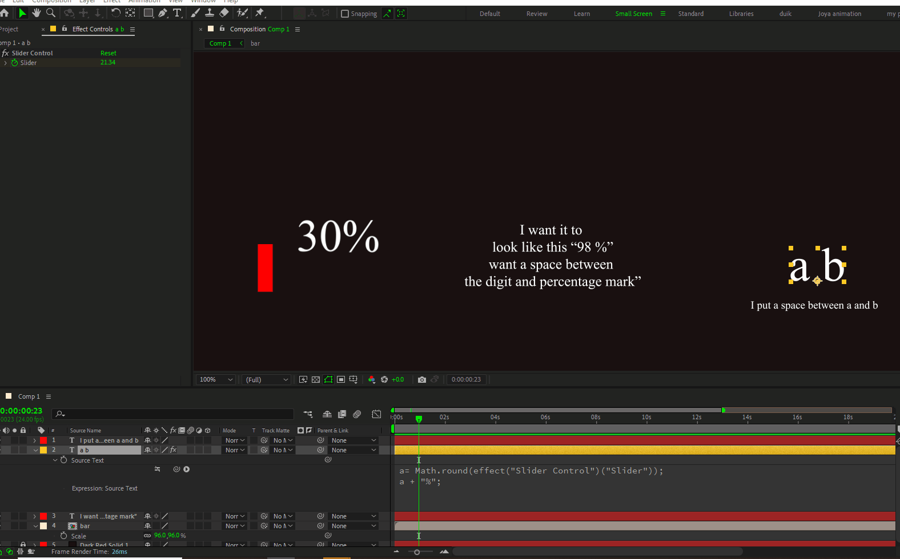The image size is (900, 559).
Task: Switch to the Default workspace
Action: pos(490,14)
